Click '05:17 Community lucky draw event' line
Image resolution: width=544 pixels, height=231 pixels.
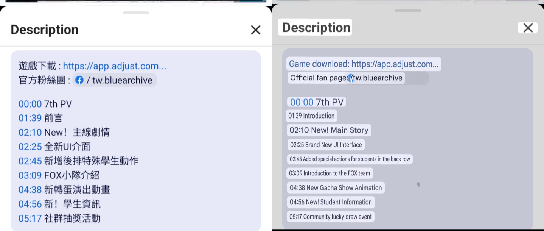331,217
